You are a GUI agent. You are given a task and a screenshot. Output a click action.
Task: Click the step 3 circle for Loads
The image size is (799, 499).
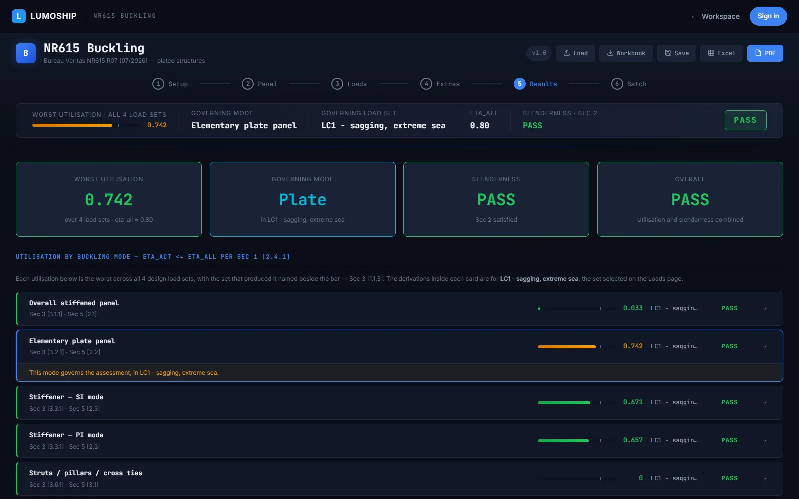click(x=337, y=84)
